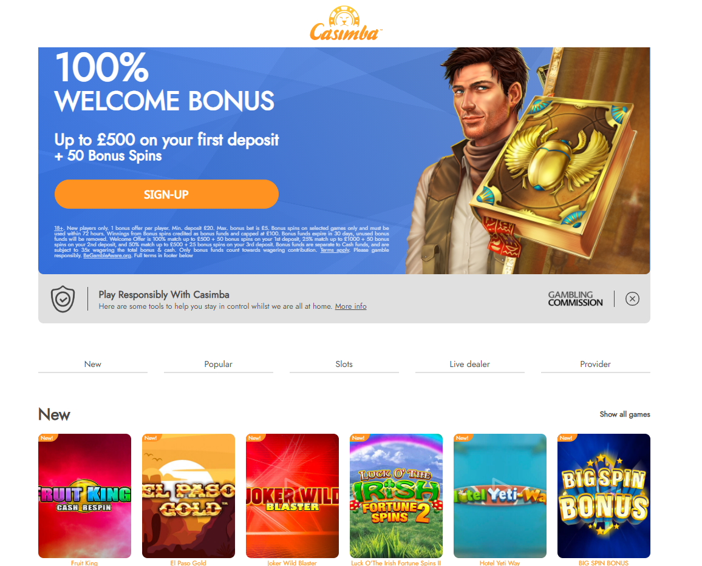Click the Terms apply link

tap(335, 250)
